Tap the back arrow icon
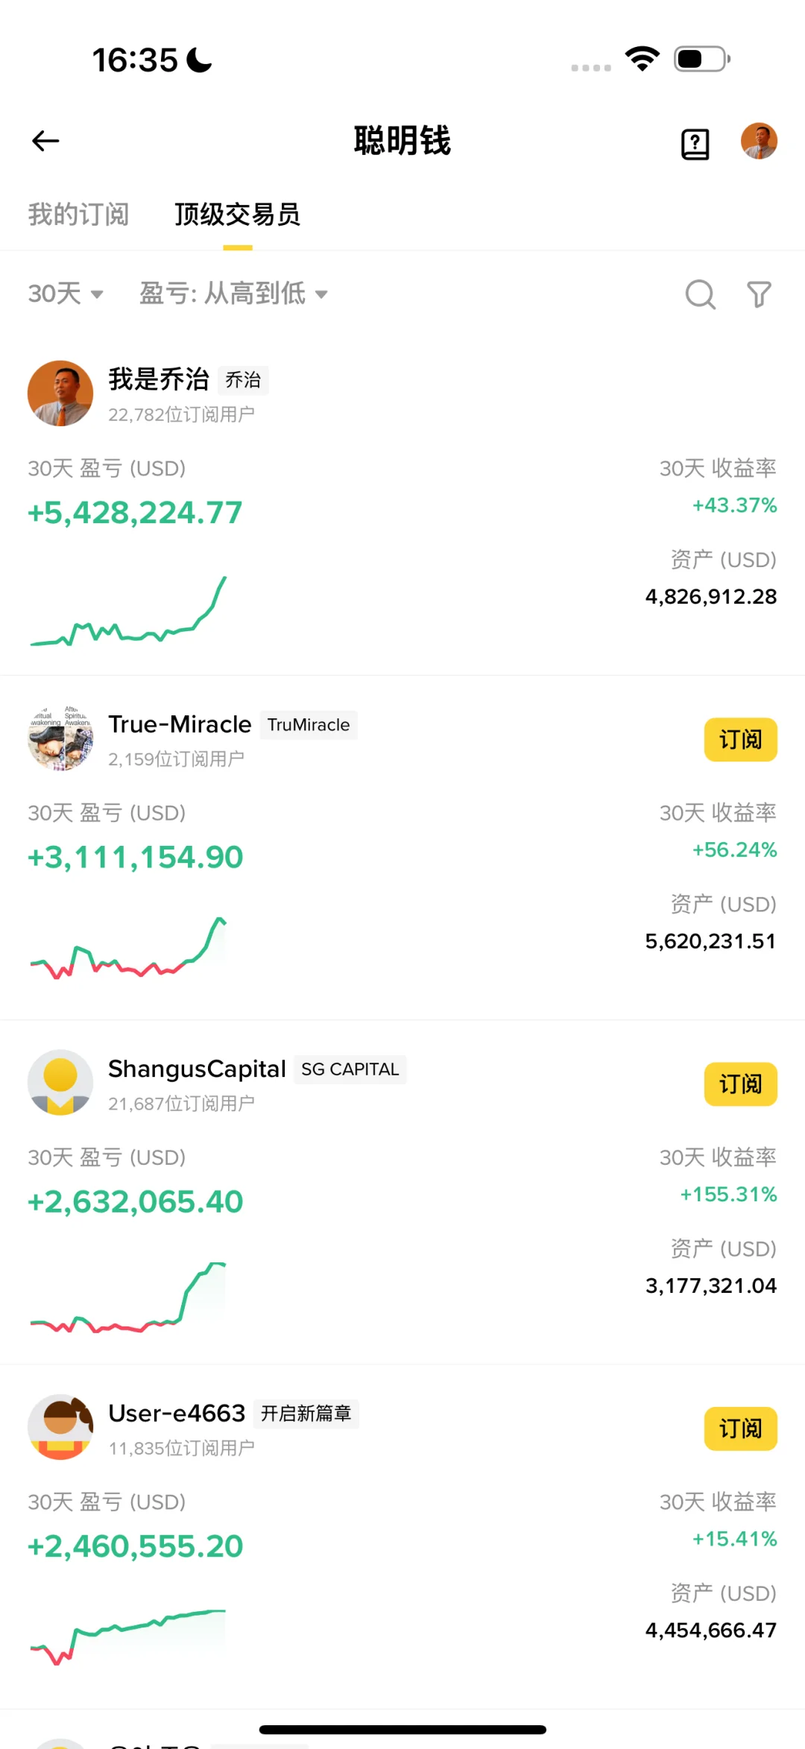This screenshot has width=805, height=1749. pos(45,141)
